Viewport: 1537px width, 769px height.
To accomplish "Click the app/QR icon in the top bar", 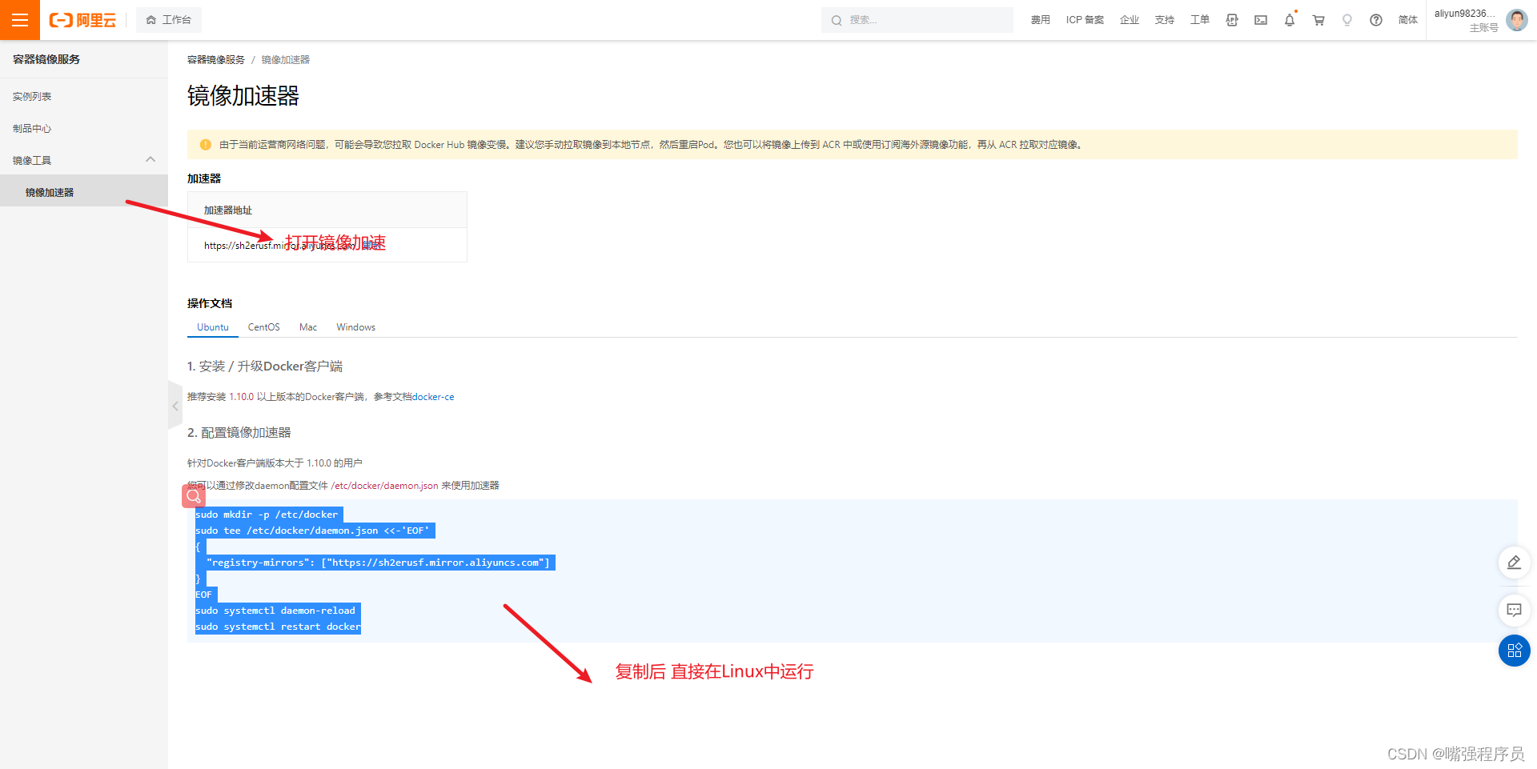I will pyautogui.click(x=1232, y=20).
